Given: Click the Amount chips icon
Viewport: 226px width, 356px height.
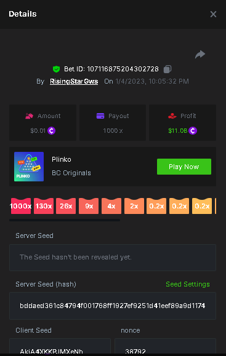Looking at the screenshot, I should click(29, 116).
